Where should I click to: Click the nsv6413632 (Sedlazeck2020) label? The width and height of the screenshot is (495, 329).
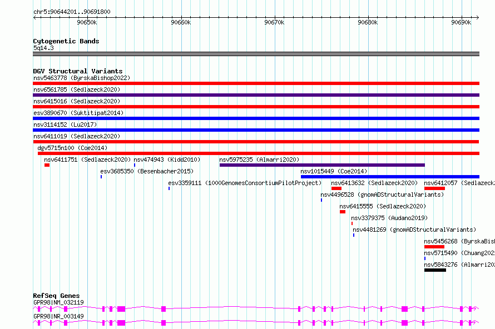tap(374, 183)
